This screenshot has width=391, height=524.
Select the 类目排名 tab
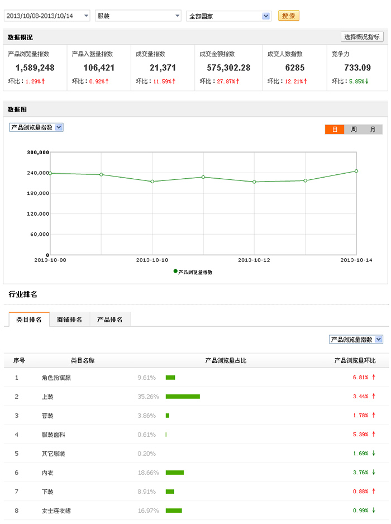click(x=29, y=320)
